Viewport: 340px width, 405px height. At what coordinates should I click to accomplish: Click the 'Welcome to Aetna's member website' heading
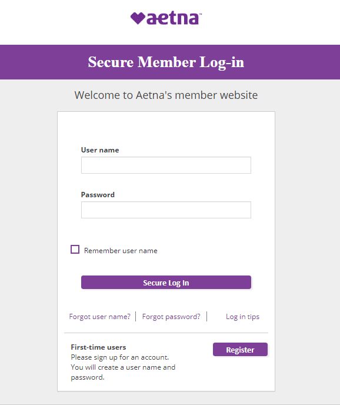pyautogui.click(x=166, y=95)
